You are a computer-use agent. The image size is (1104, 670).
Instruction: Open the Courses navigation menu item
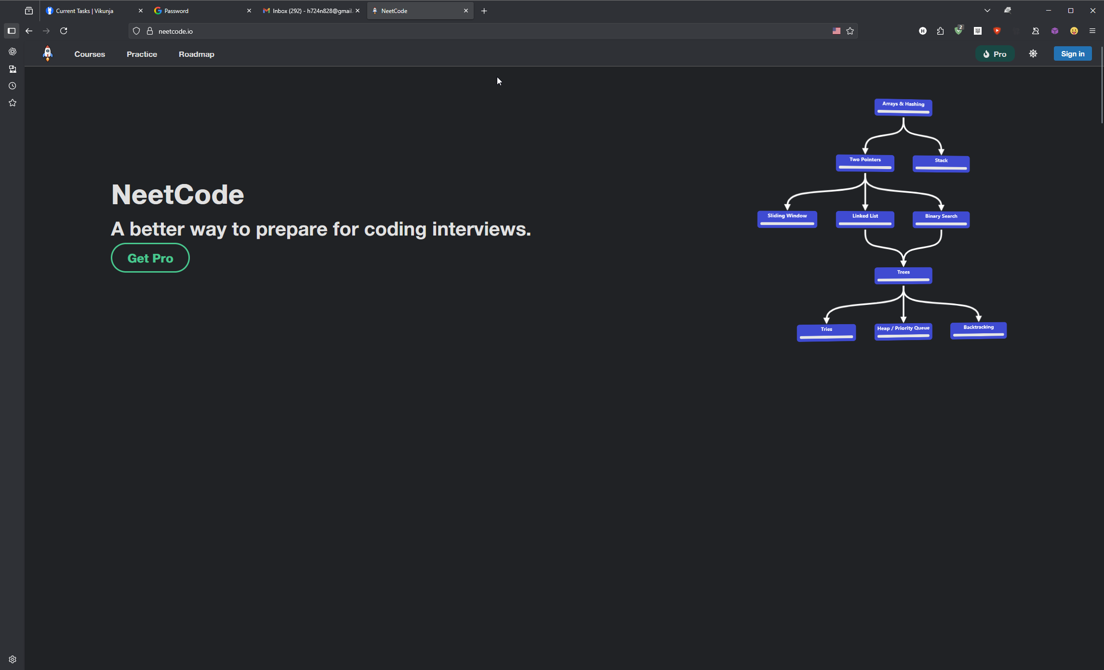click(x=90, y=54)
